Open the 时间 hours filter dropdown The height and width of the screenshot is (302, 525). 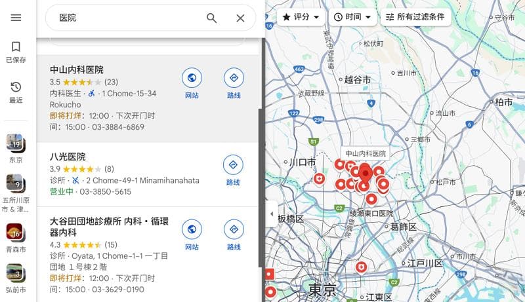[352, 16]
